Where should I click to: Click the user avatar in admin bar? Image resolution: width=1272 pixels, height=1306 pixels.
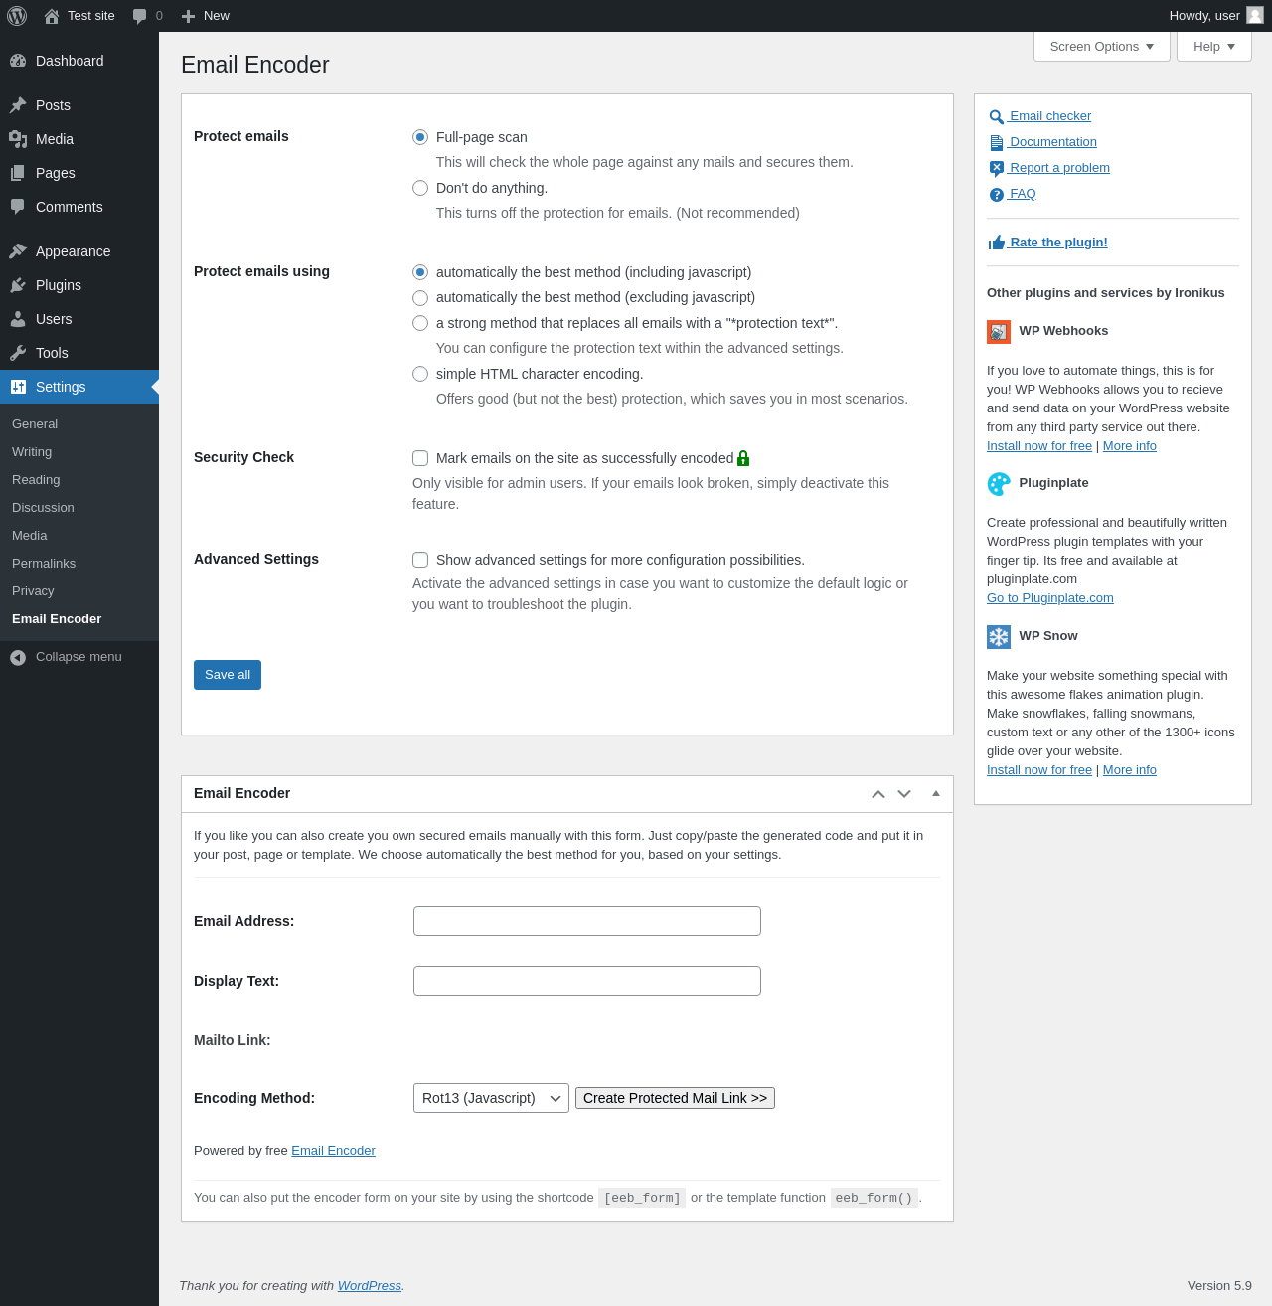point(1255,15)
